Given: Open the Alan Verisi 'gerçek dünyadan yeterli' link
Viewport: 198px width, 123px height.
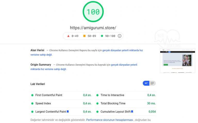Looking at the screenshot, I should tap(87, 53).
